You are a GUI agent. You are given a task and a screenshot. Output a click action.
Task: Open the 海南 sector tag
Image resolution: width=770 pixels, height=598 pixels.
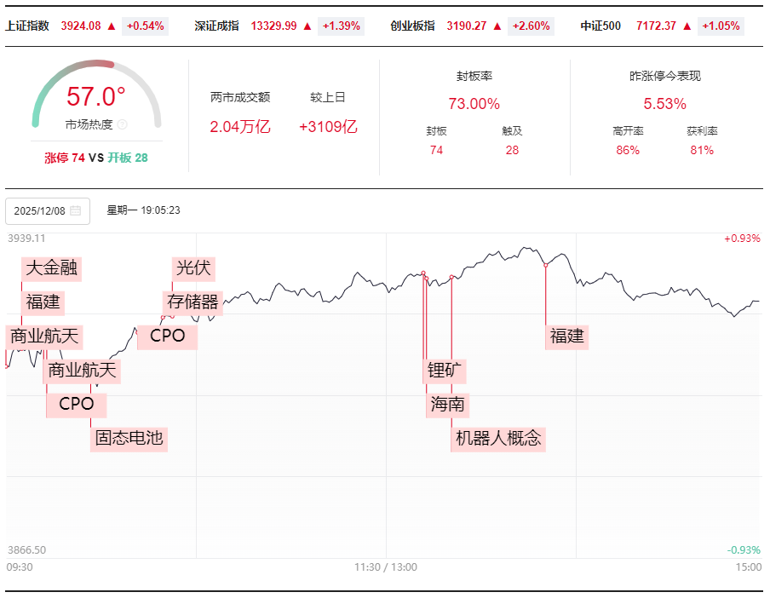click(448, 405)
